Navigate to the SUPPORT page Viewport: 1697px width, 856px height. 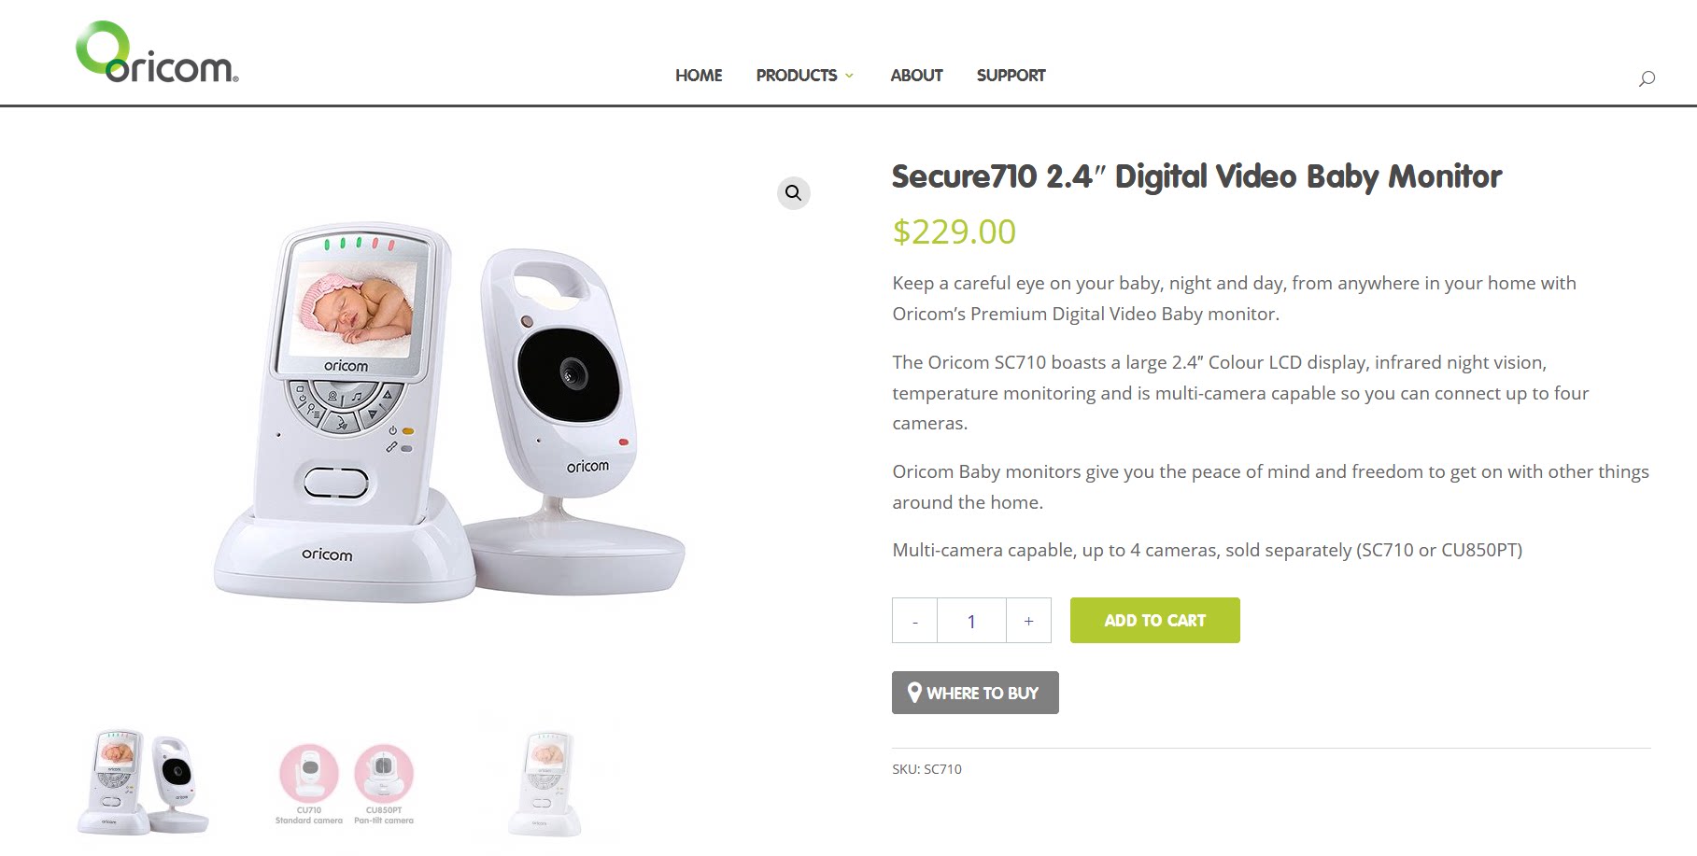coord(1011,76)
